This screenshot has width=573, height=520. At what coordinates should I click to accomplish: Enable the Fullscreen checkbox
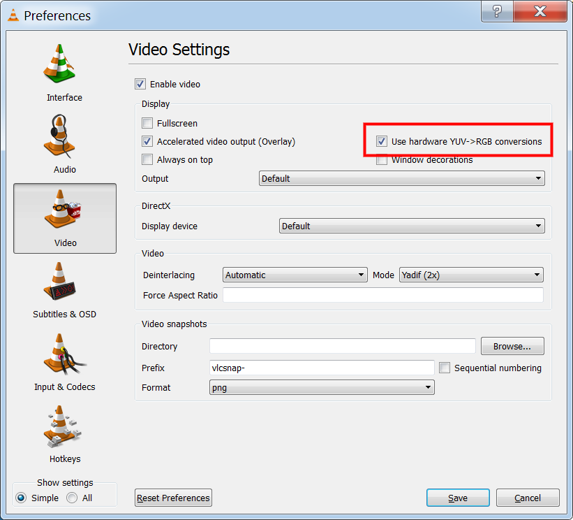pyautogui.click(x=147, y=123)
